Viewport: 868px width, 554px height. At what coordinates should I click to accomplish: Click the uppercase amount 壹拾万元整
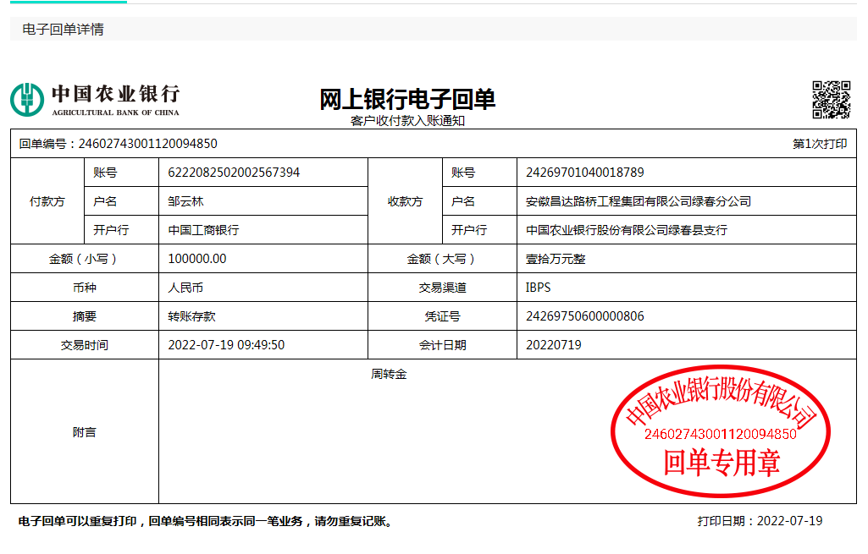tap(556, 259)
